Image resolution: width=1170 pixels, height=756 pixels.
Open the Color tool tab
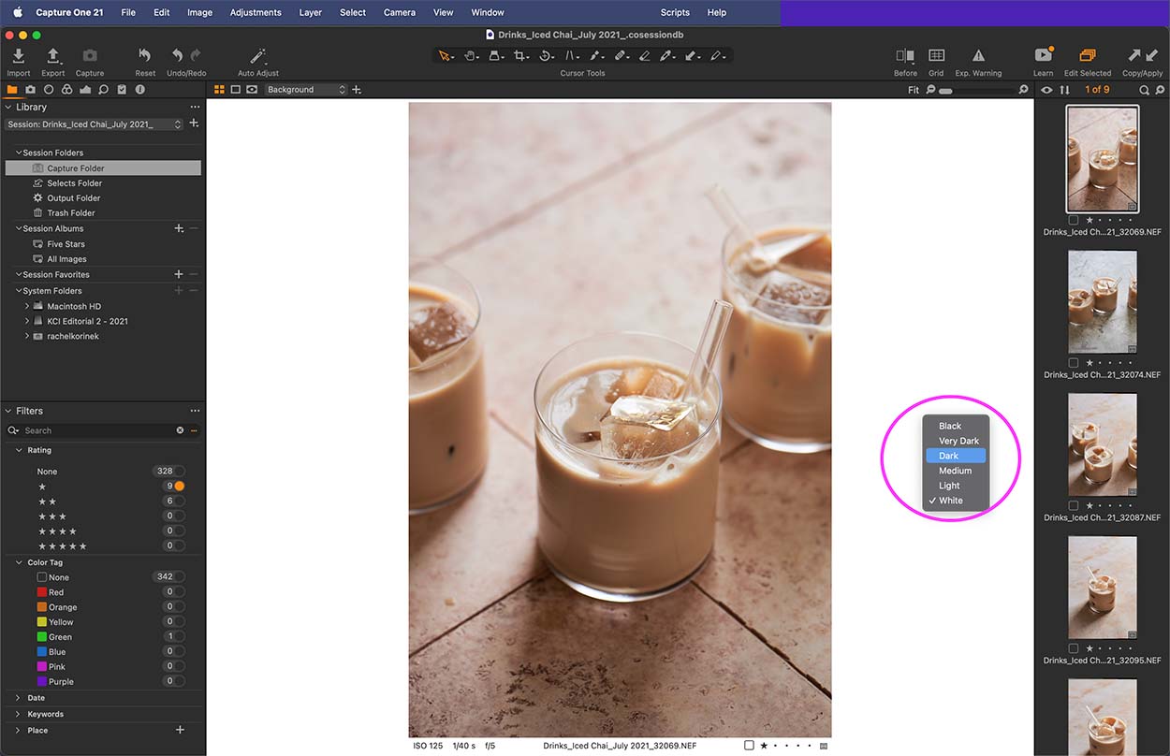tap(66, 89)
